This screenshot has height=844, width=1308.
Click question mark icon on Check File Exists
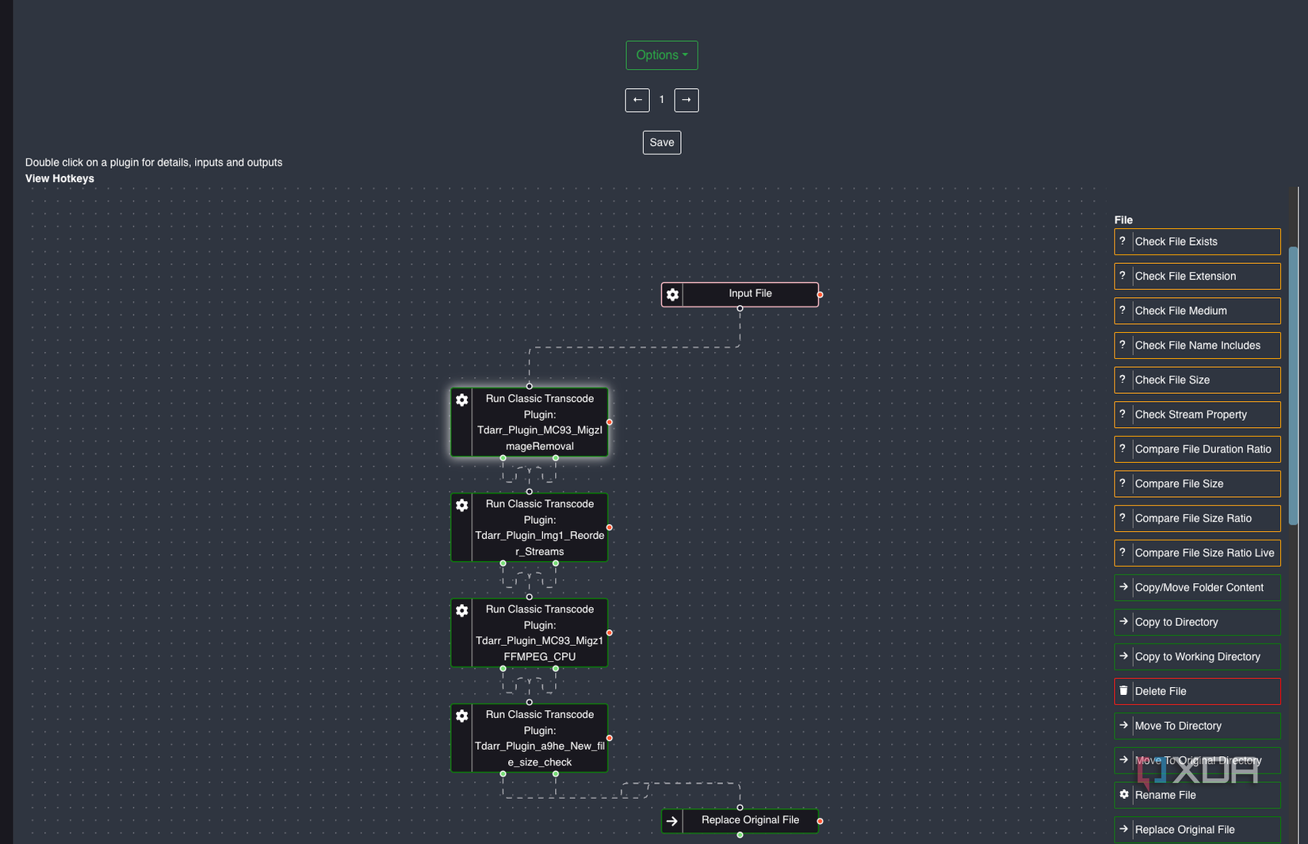(1123, 241)
